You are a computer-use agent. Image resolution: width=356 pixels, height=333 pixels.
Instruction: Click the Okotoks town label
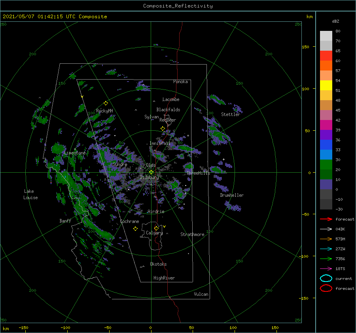click(x=158, y=264)
